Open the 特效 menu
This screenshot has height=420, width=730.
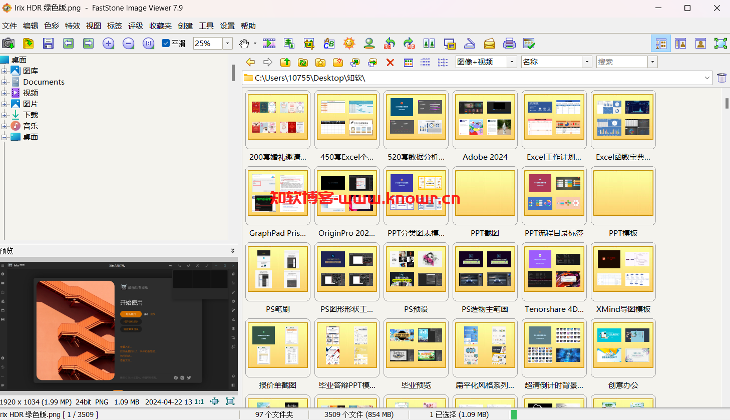click(x=73, y=26)
